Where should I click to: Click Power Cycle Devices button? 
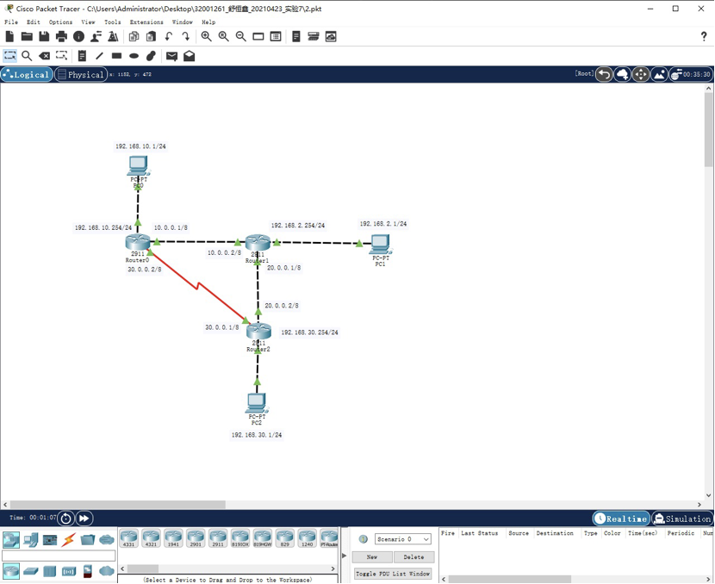66,519
